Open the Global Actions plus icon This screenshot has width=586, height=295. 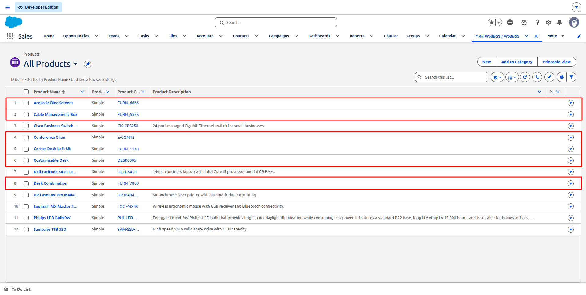[510, 22]
